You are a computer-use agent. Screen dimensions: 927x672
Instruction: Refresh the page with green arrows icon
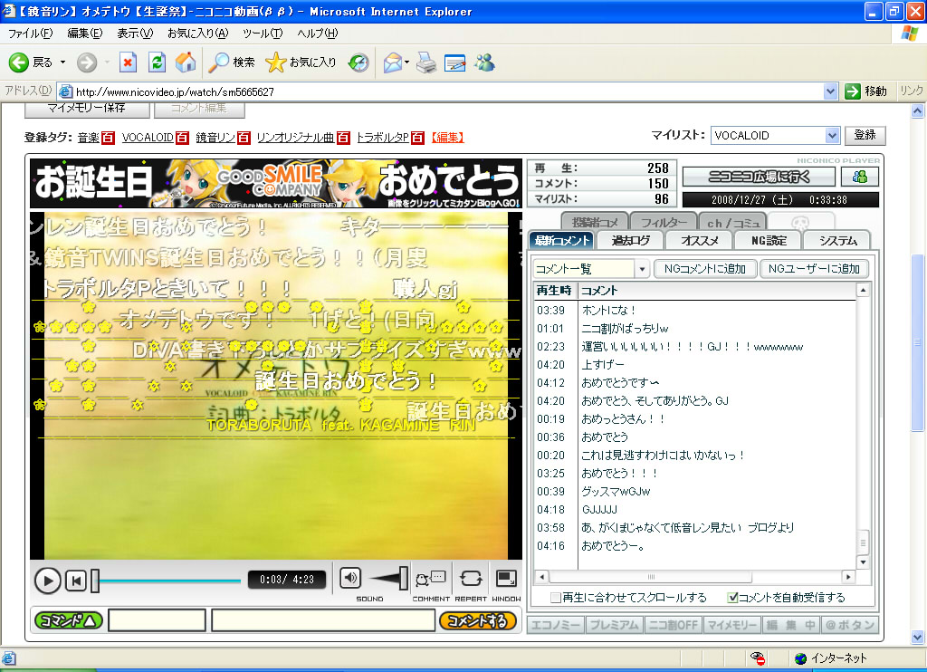(x=157, y=62)
